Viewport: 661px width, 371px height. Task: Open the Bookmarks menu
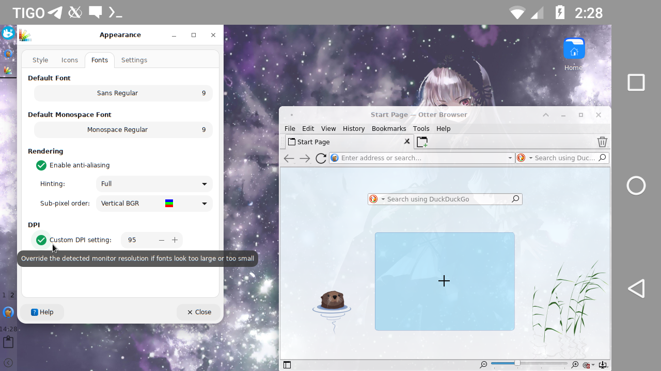tap(389, 129)
